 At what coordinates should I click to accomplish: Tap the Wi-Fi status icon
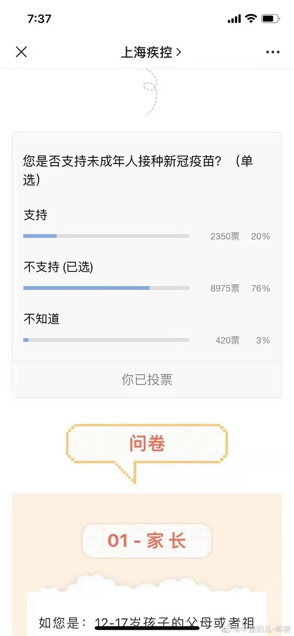pyautogui.click(x=251, y=19)
